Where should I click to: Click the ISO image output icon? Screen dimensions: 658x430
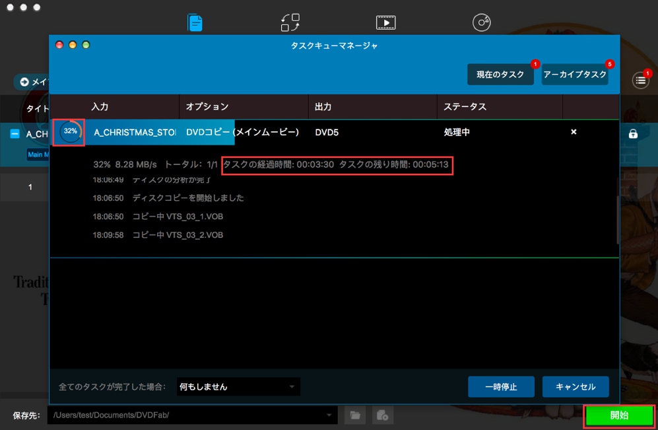382,415
